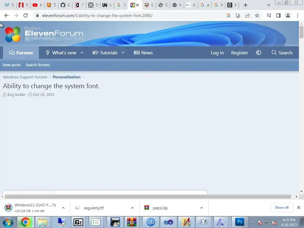Open the Tutorials nav item
This screenshot has width=304, height=228.
click(x=105, y=53)
